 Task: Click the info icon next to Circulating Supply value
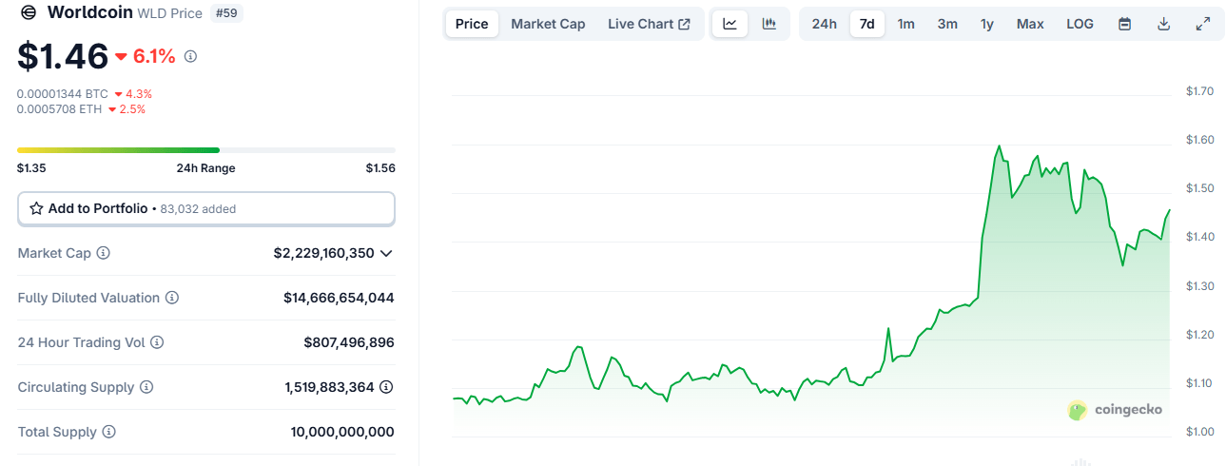tap(386, 387)
